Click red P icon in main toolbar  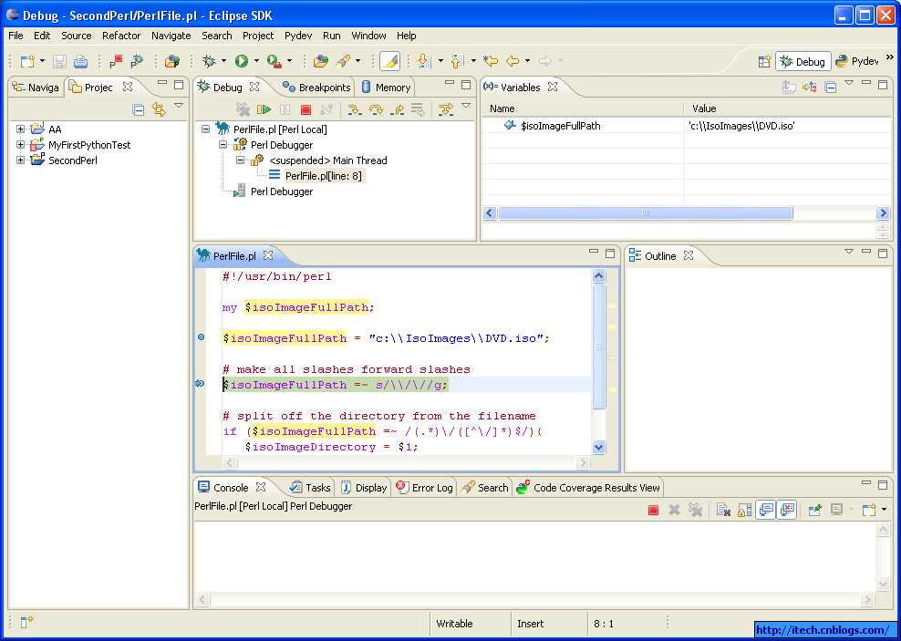(x=117, y=61)
